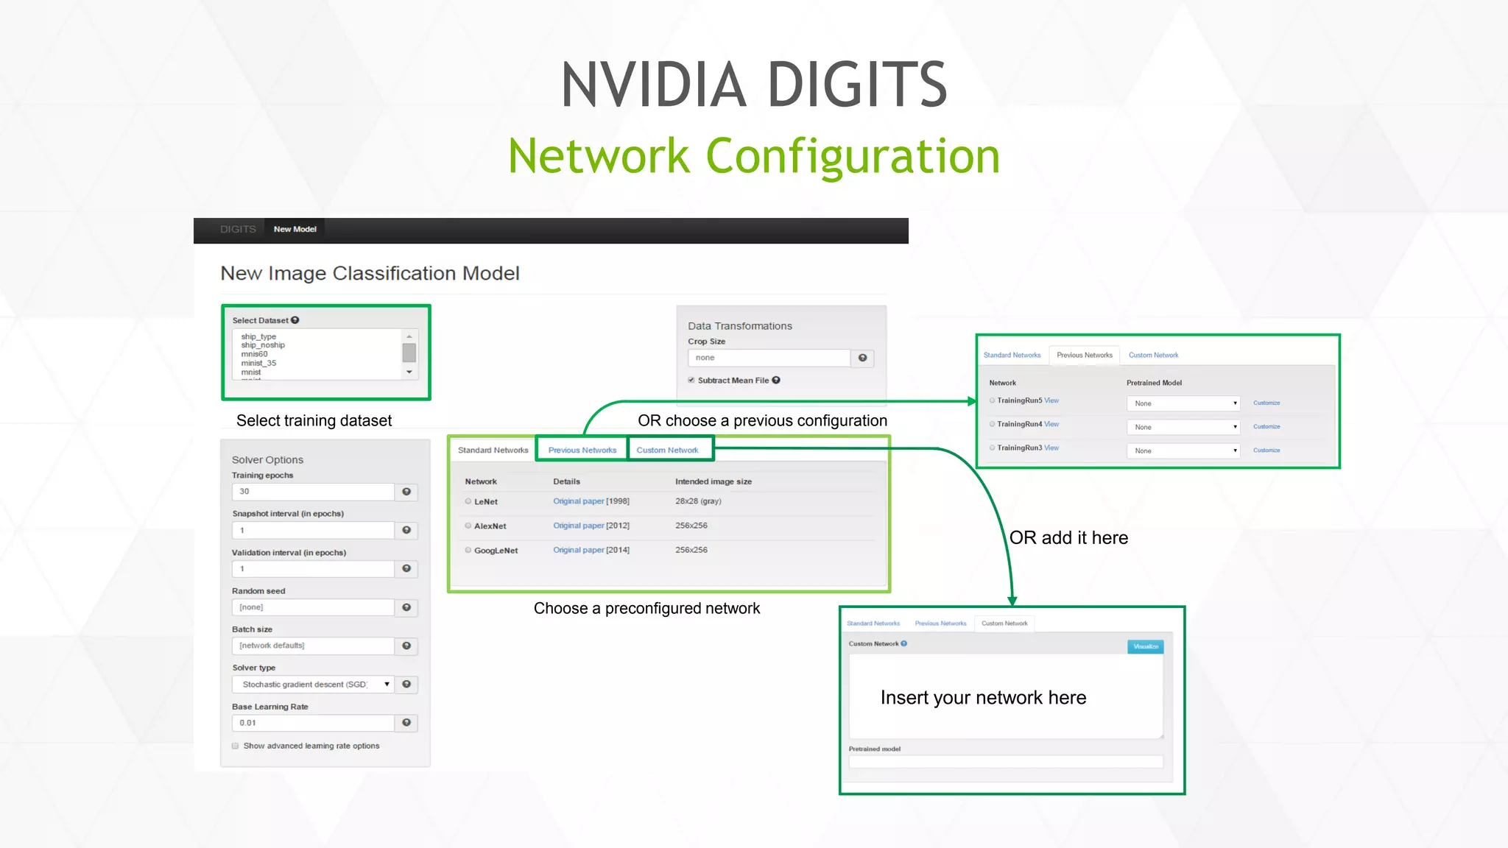Open the Custom Network tab
The width and height of the screenshot is (1508, 848).
[667, 450]
